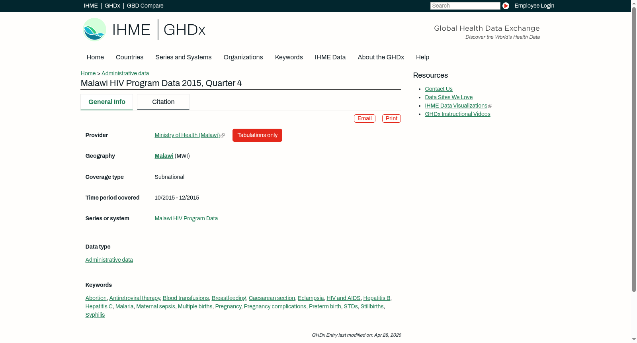Viewport: 637px width, 343px height.
Task: Open the Multiple births keyword
Action: click(x=195, y=306)
